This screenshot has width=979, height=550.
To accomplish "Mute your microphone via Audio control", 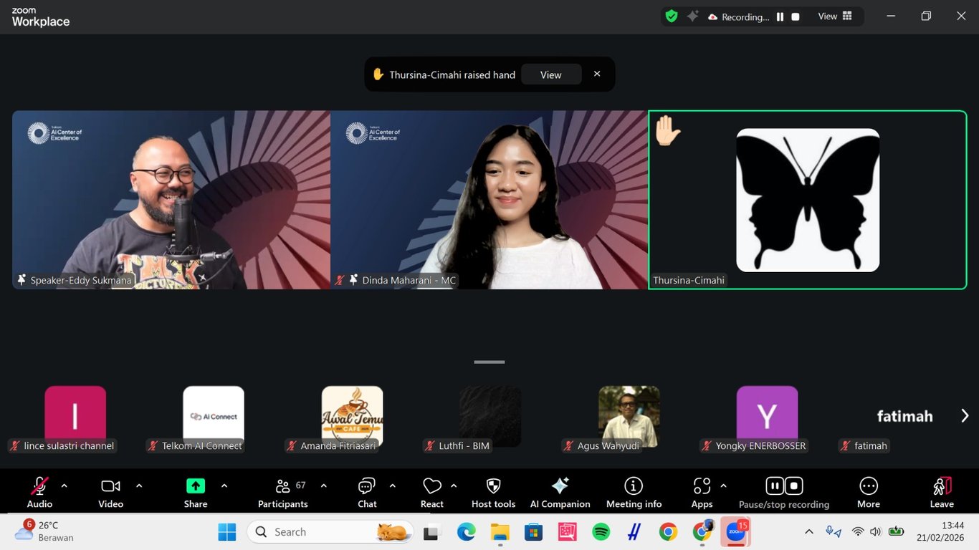I will (x=39, y=491).
